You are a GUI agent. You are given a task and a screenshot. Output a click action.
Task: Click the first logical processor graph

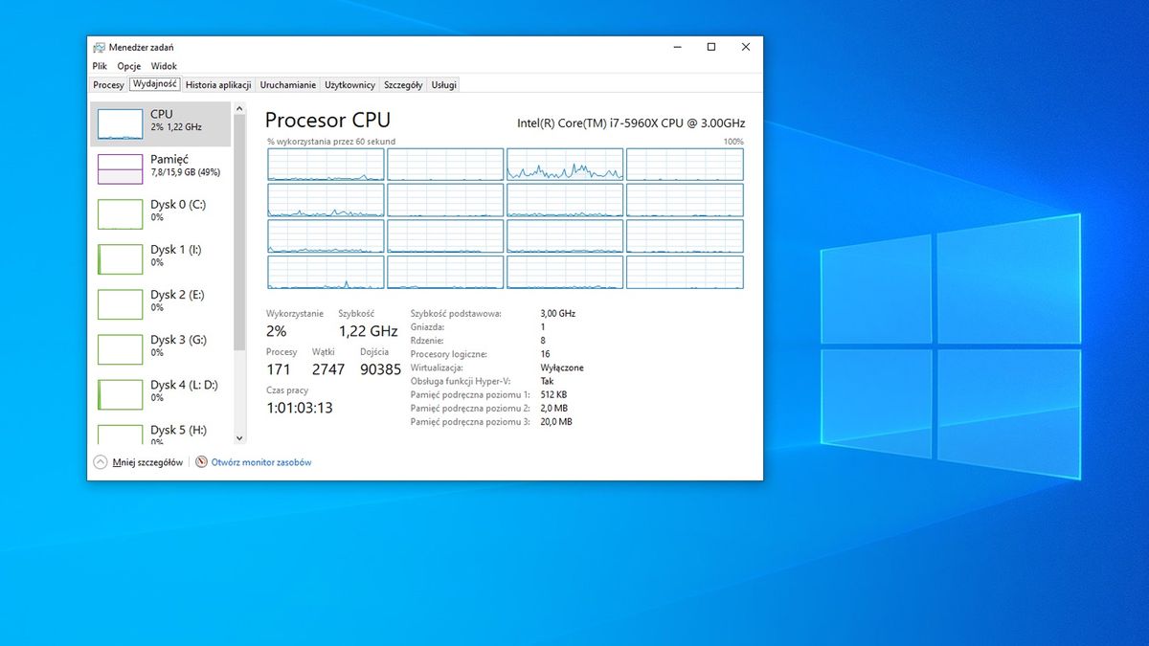click(326, 165)
